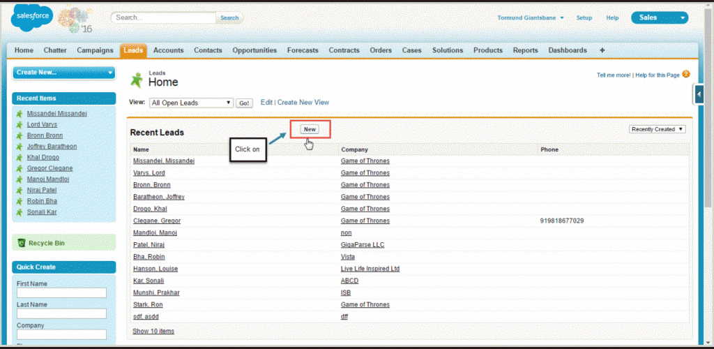
Task: Click lead icon beside Gregor Clegane
Action: coord(19,169)
